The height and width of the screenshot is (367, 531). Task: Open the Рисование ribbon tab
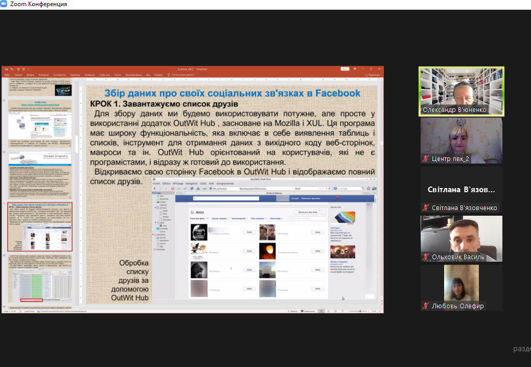(43, 75)
